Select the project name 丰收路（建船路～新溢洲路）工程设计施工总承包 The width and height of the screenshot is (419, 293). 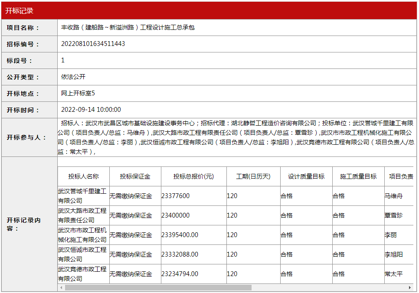pyautogui.click(x=128, y=27)
